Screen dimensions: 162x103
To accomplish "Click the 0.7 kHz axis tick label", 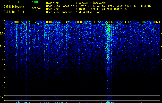I will pyautogui.click(x=2, y=85).
